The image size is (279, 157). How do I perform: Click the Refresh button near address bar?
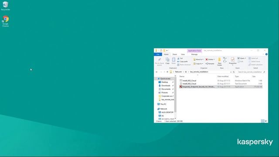tap(234, 72)
